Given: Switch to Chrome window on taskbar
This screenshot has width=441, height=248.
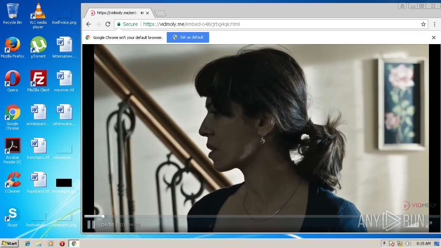Looking at the screenshot, I should tap(74, 244).
